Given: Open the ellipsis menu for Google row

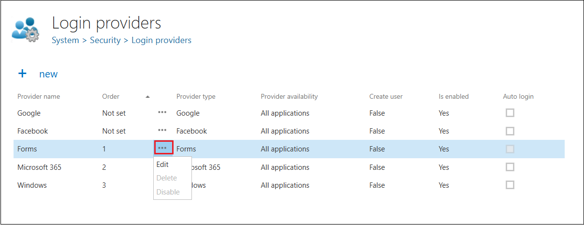Looking at the screenshot, I should click(162, 112).
